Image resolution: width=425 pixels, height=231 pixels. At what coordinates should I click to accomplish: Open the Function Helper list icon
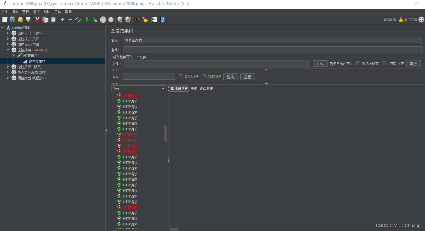pyautogui.click(x=154, y=20)
